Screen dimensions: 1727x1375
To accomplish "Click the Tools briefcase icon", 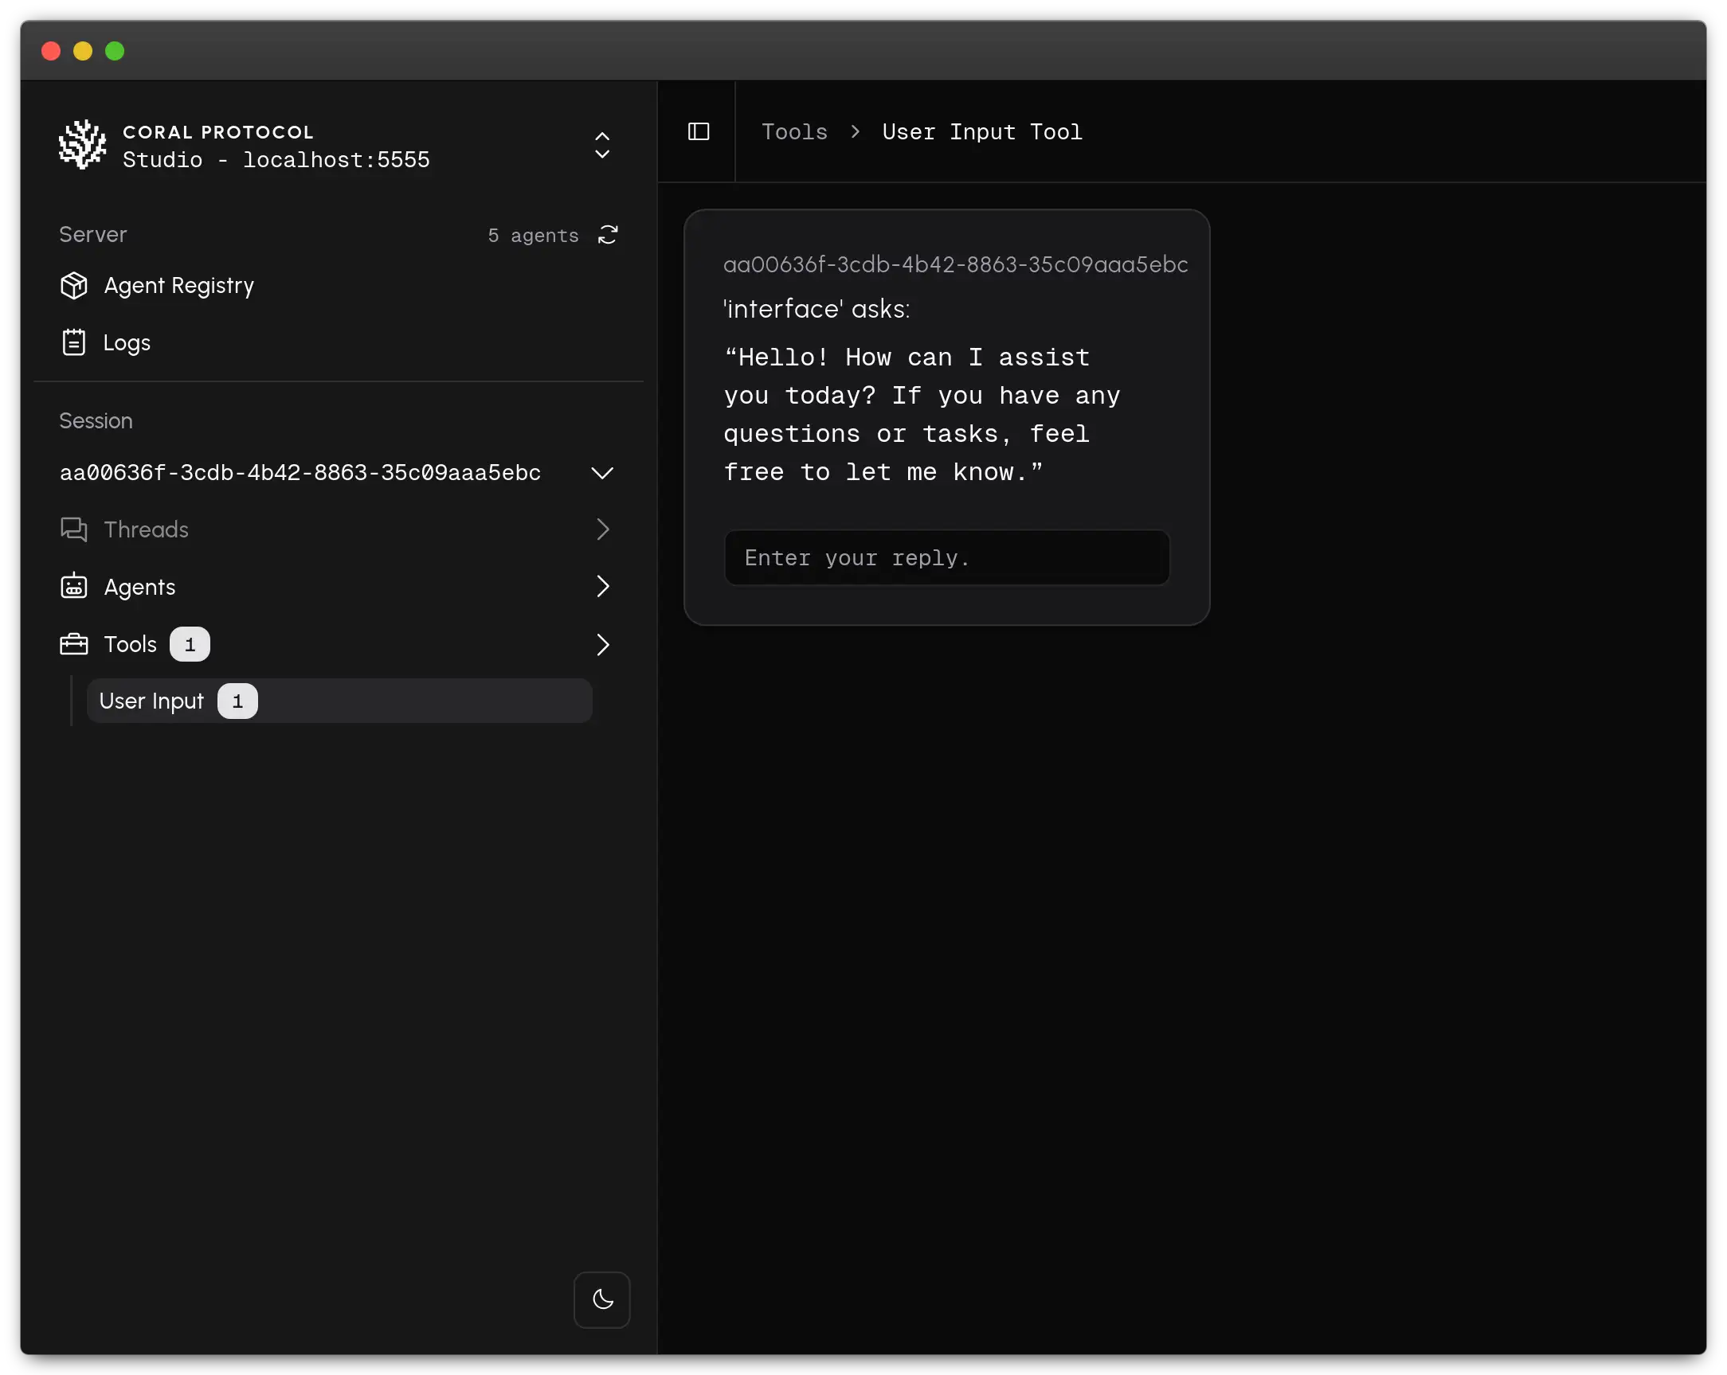I will (x=74, y=645).
